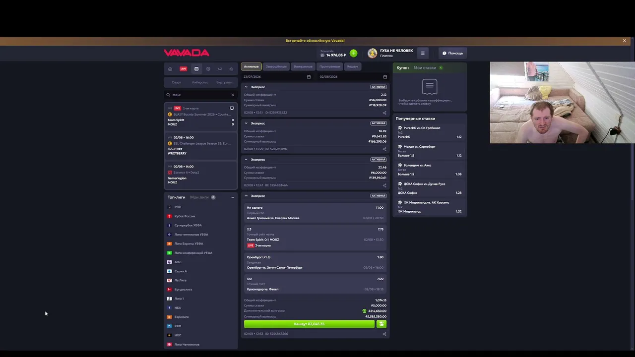
Task: Click the VAVADA logo
Action: [187, 53]
